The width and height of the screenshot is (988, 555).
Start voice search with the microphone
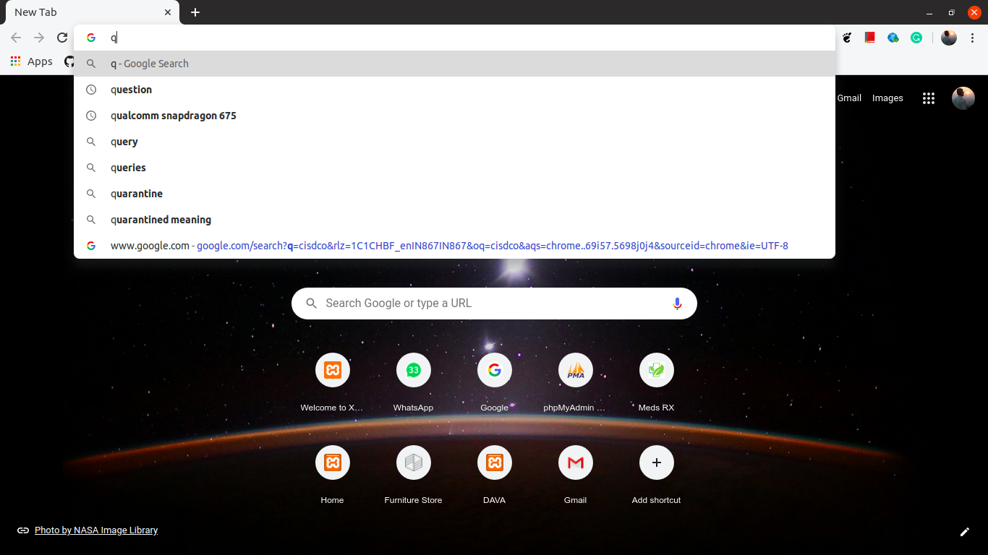click(677, 304)
